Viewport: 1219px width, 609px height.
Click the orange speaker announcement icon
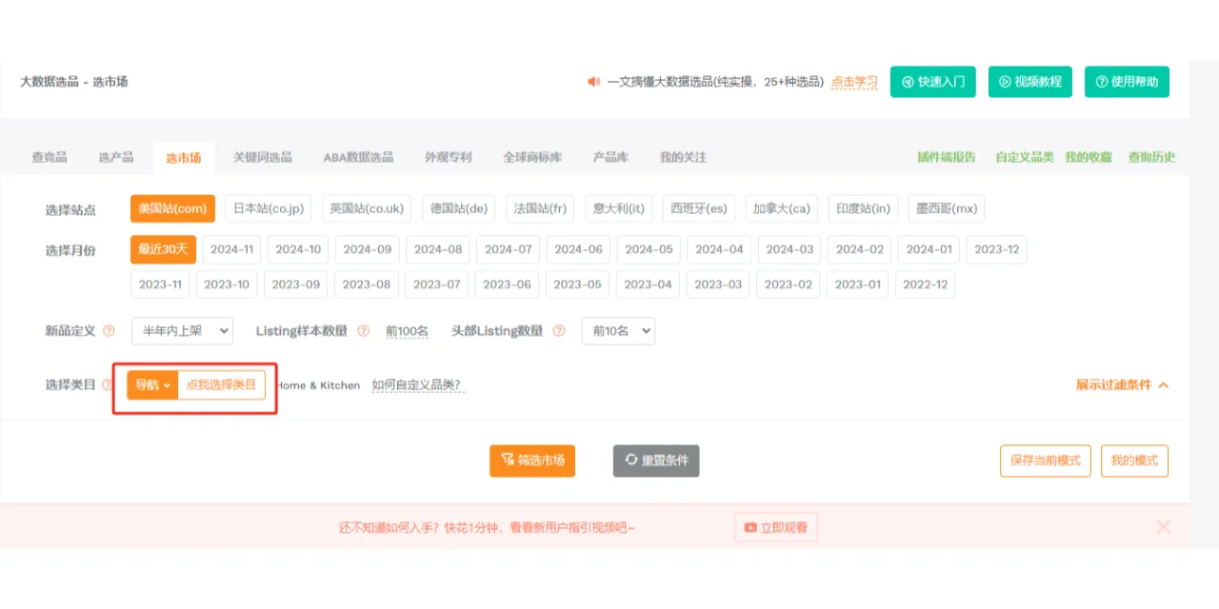593,82
